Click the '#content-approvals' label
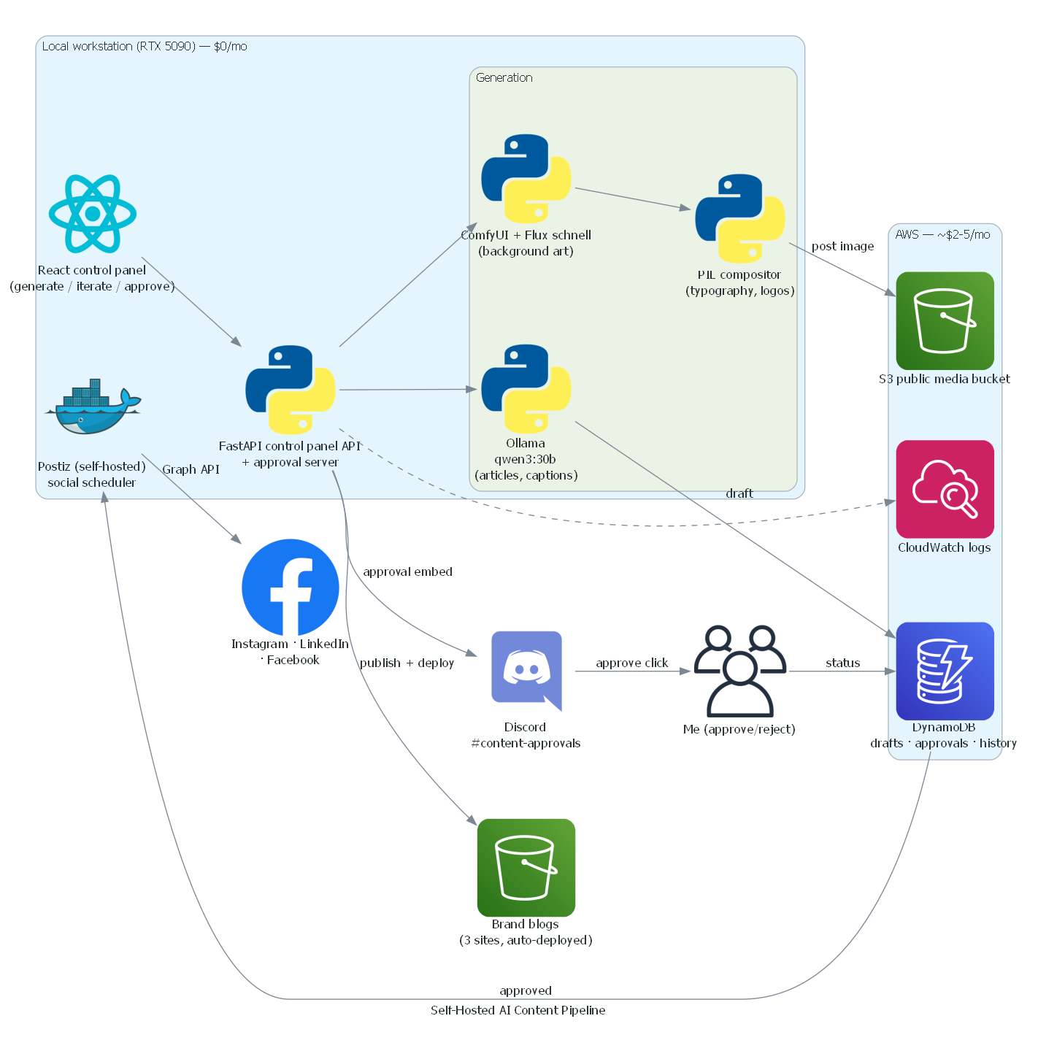The image size is (1038, 1051). coord(526,743)
